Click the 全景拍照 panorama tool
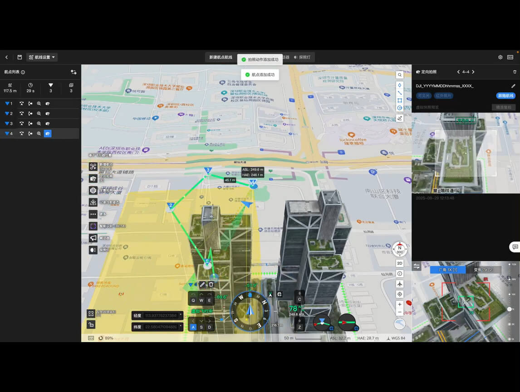The height and width of the screenshot is (392, 520). (x=93, y=191)
